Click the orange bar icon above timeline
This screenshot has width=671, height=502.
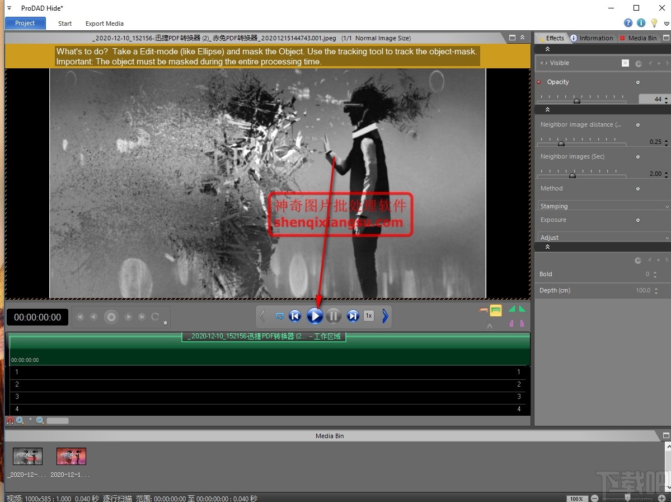point(484,310)
